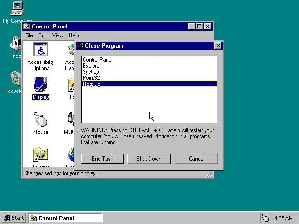This screenshot has height=224, width=299.
Task: Select Point32 in the task list
Action: point(149,78)
